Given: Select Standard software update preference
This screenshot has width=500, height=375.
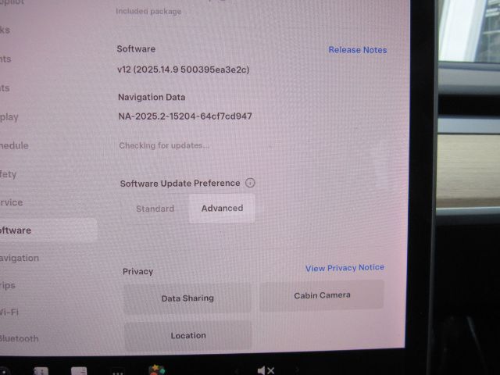Looking at the screenshot, I should 155,209.
